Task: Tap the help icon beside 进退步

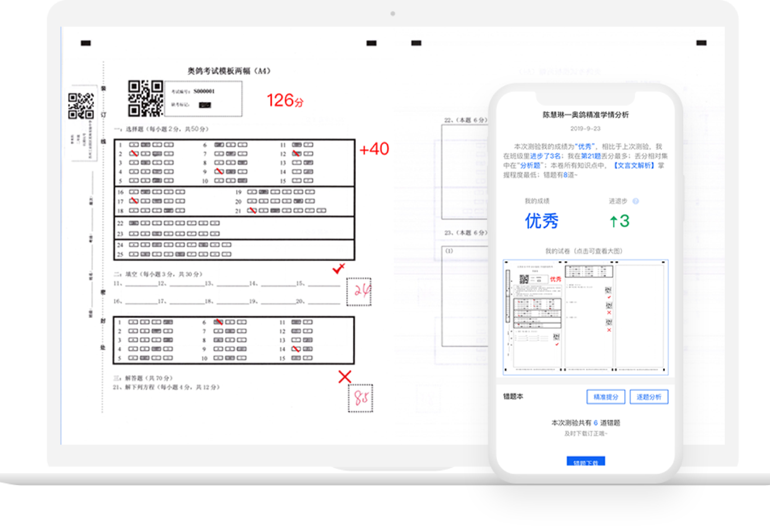Action: tap(636, 201)
